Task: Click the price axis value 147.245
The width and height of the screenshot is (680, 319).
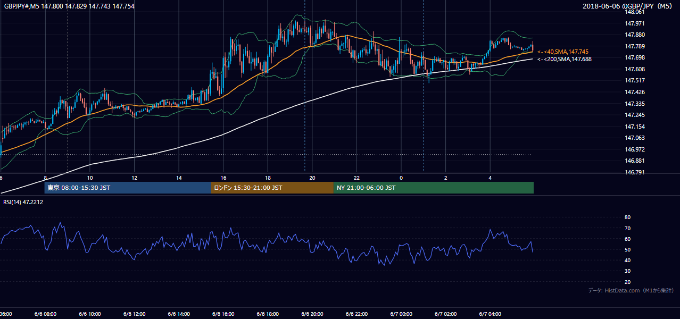Action: [x=635, y=115]
